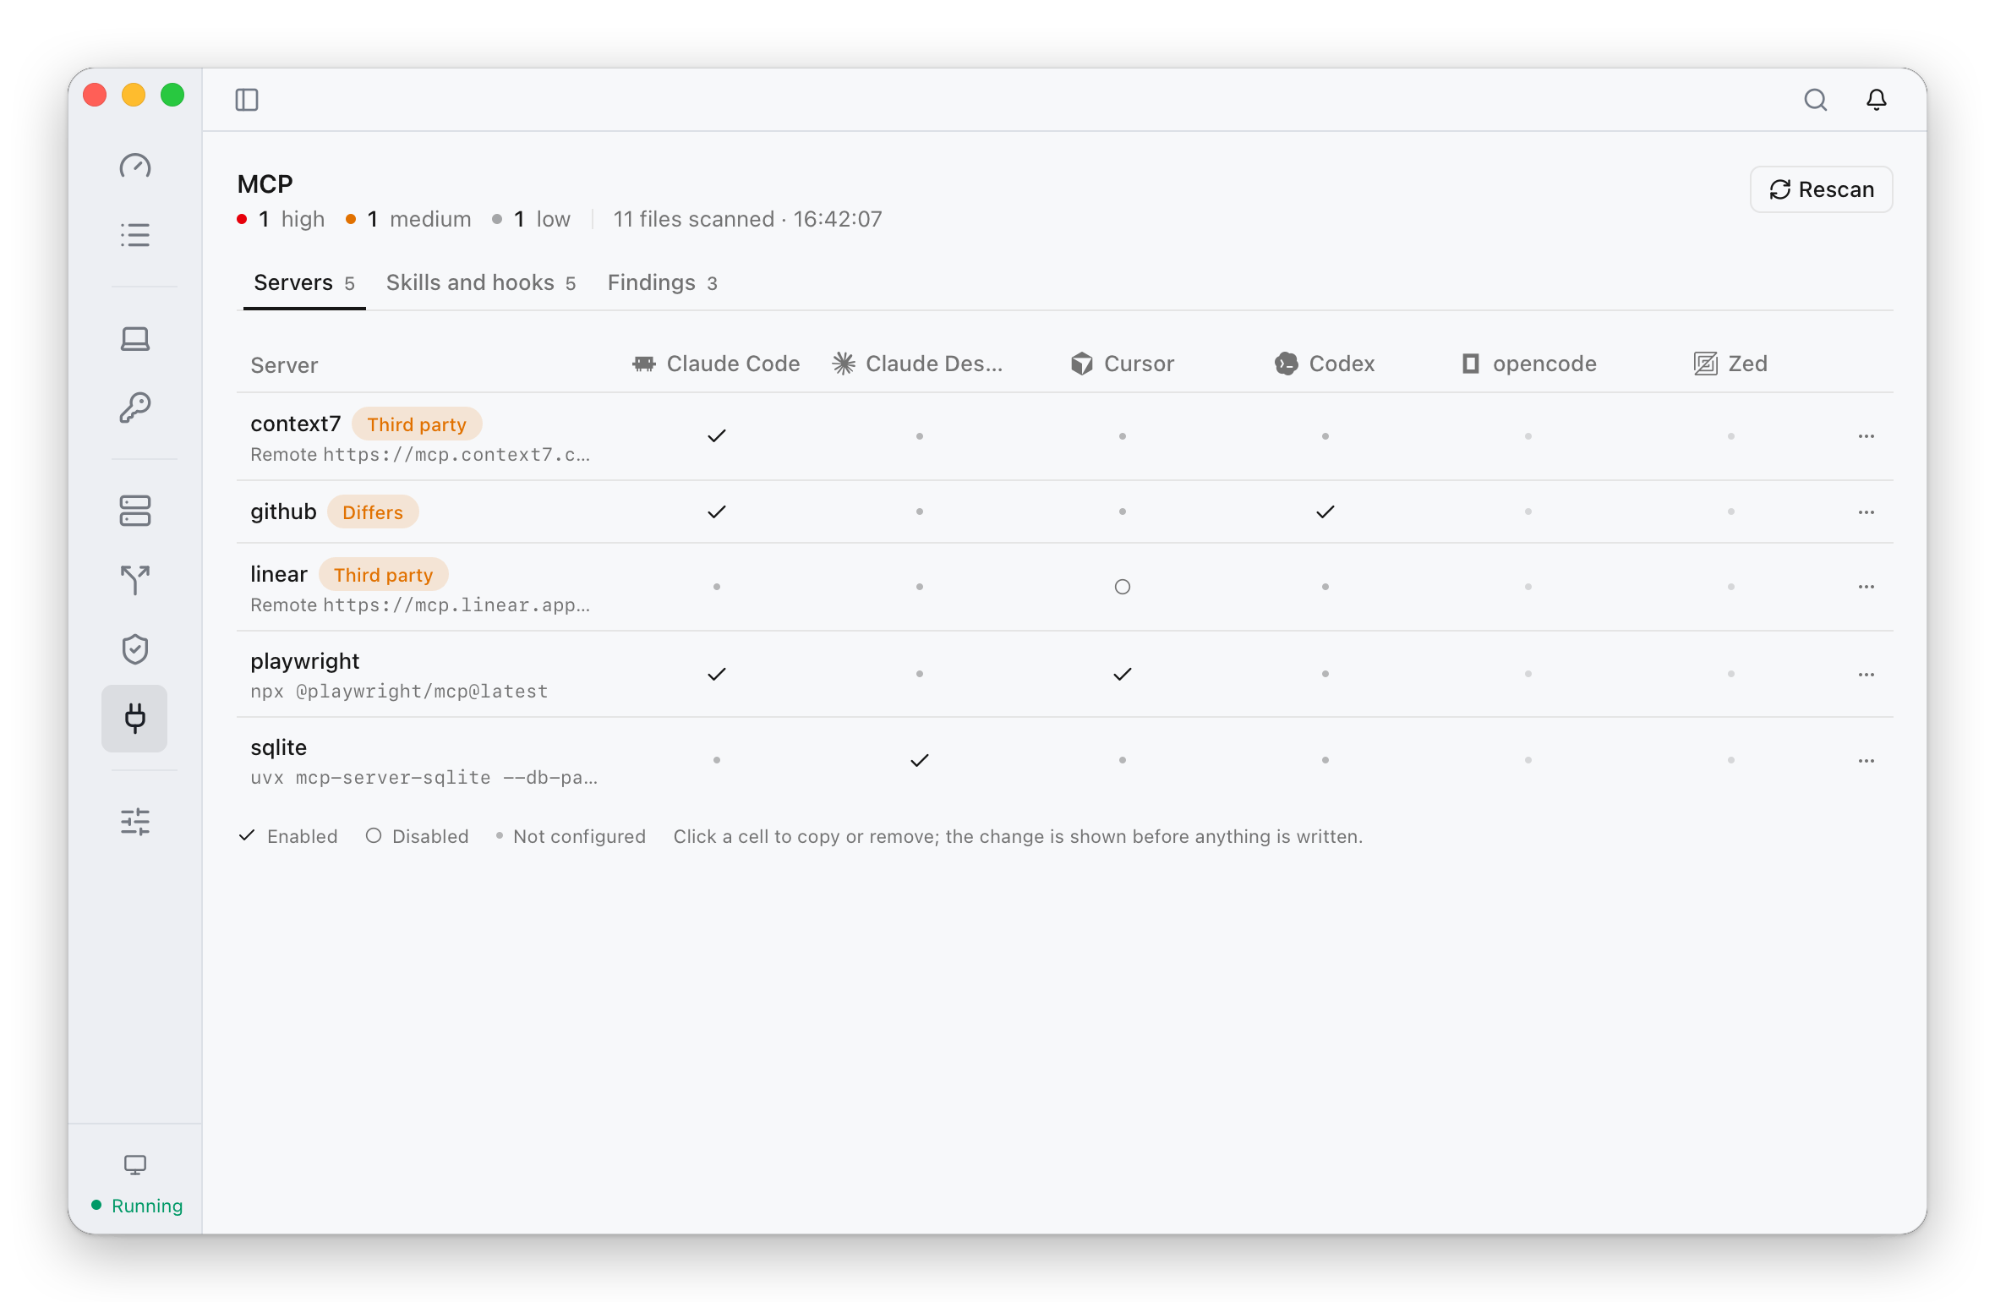The height and width of the screenshot is (1302, 1995).
Task: Toggle playwright enabled check under Claude Code
Action: pyautogui.click(x=717, y=675)
